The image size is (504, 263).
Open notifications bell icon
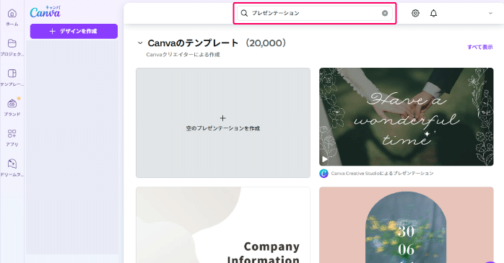point(434,13)
